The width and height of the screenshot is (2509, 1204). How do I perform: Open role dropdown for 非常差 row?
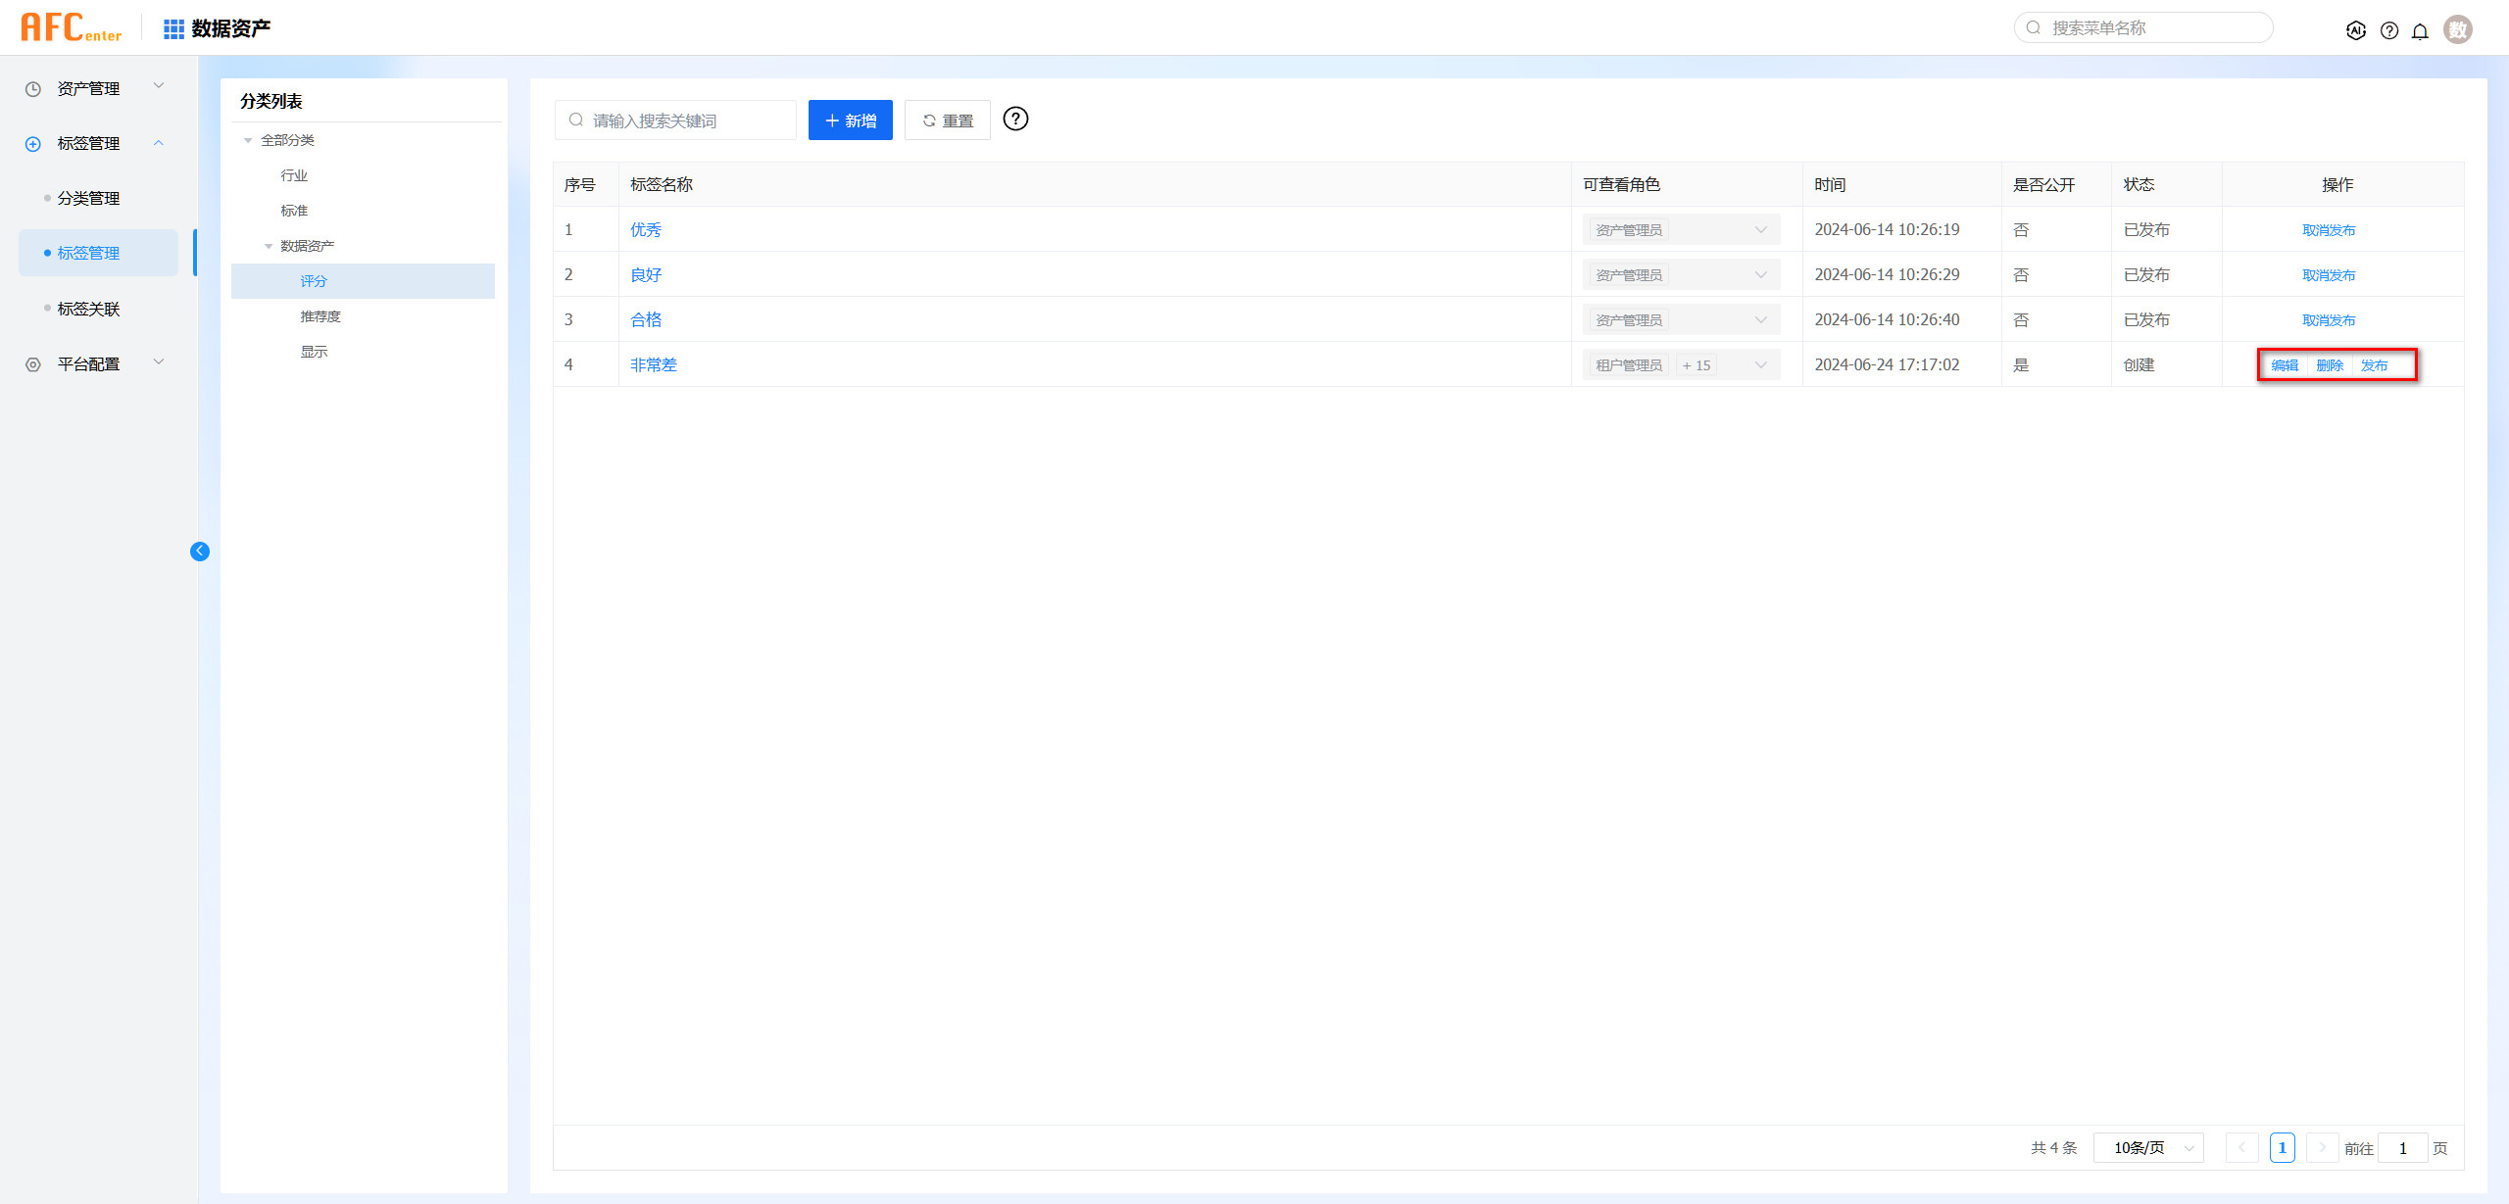(x=1760, y=365)
